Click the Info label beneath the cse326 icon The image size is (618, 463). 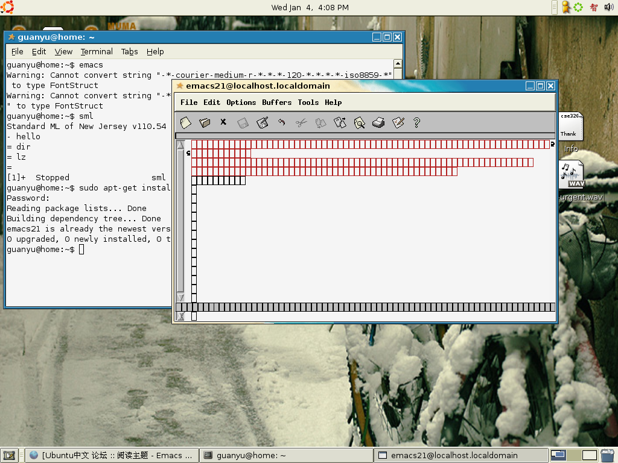click(571, 148)
